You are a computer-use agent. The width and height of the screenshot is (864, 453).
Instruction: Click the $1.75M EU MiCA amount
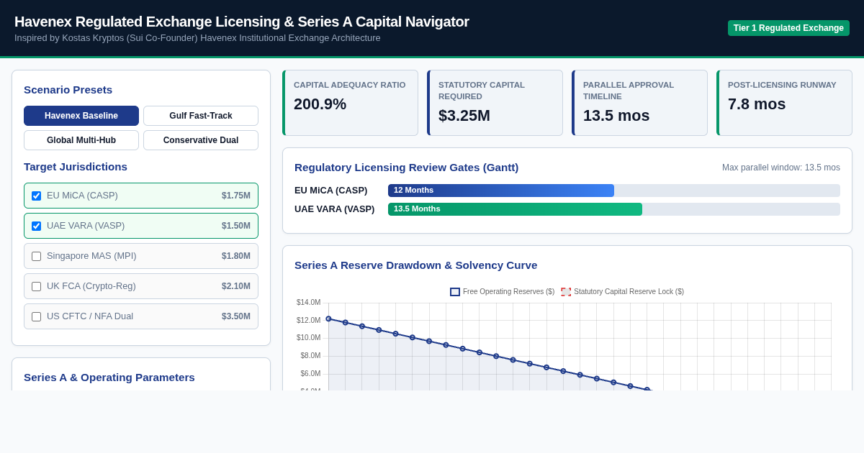click(x=236, y=196)
